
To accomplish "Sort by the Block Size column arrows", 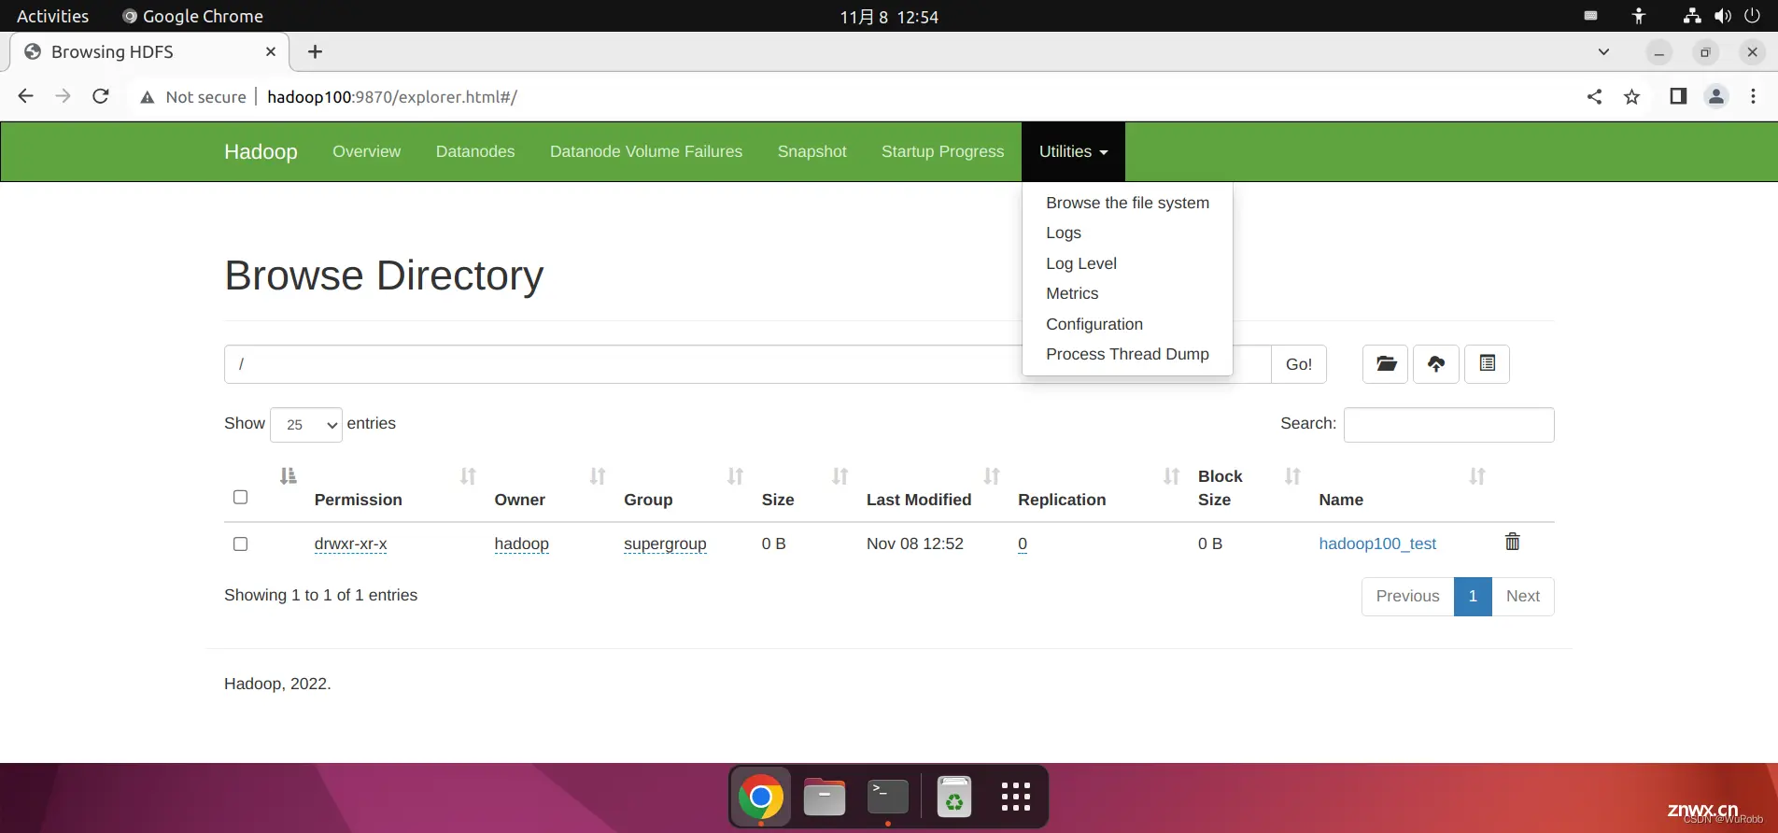I will coord(1292,476).
